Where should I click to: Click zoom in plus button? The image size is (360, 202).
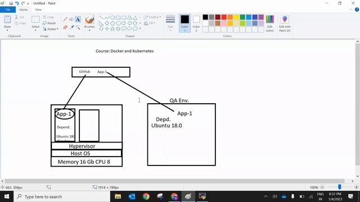pos(356,187)
